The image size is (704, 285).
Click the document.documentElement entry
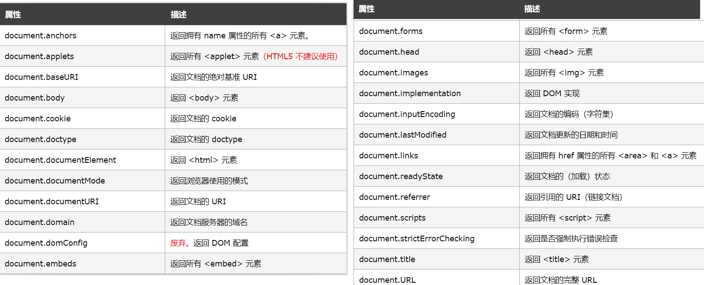[x=61, y=160]
